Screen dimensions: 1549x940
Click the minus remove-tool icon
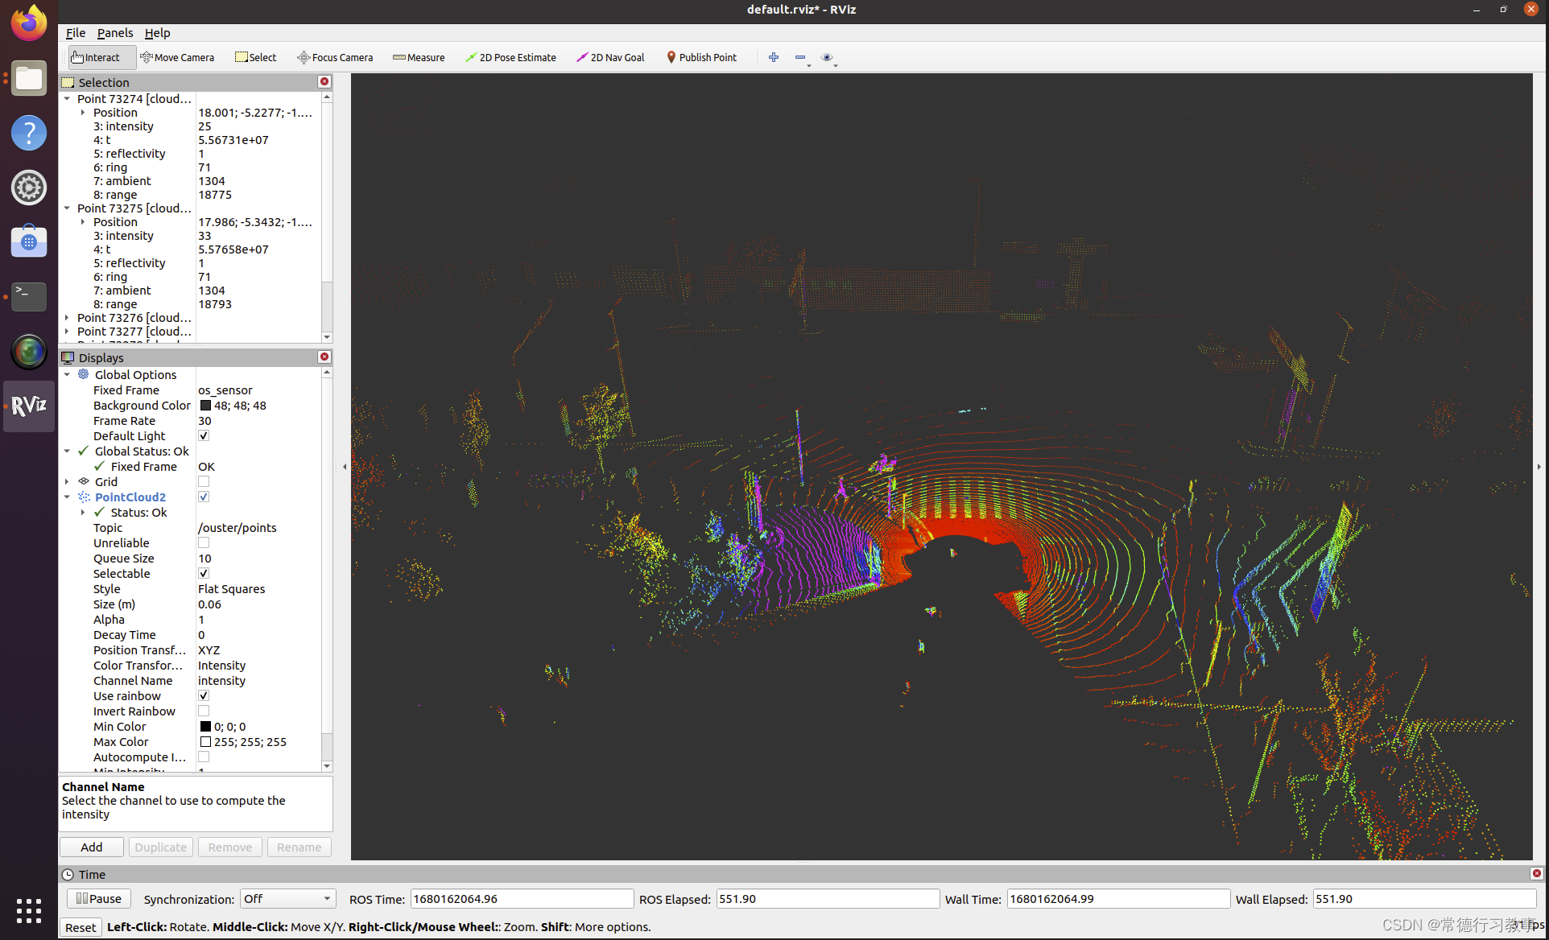[x=800, y=57]
